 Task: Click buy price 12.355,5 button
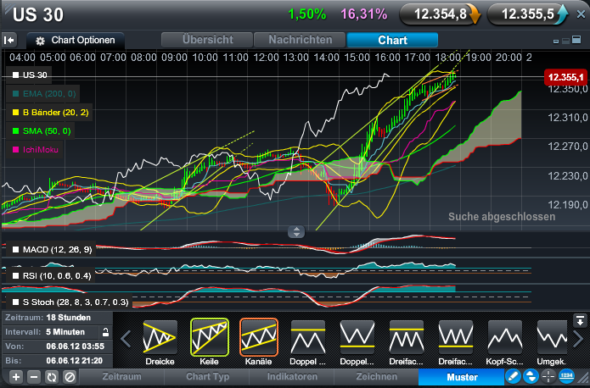(527, 14)
